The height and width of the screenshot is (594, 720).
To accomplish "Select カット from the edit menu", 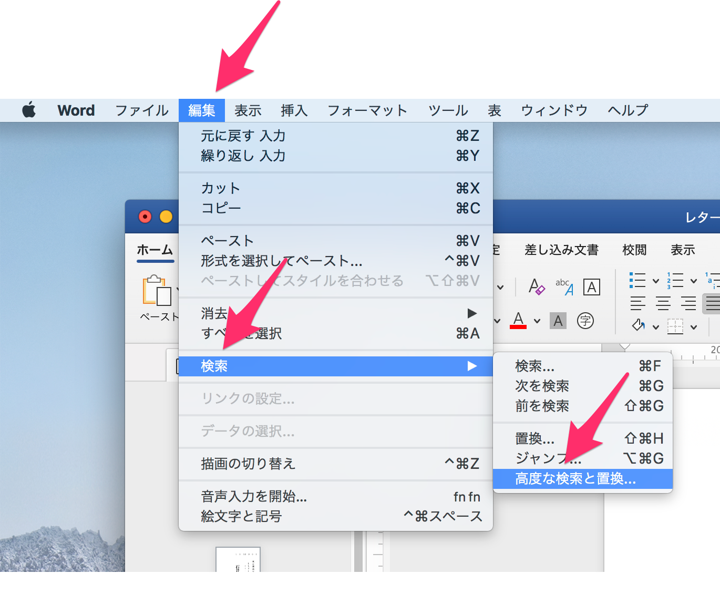I will click(336, 188).
